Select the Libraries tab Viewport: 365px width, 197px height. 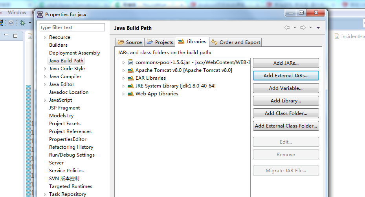point(192,42)
